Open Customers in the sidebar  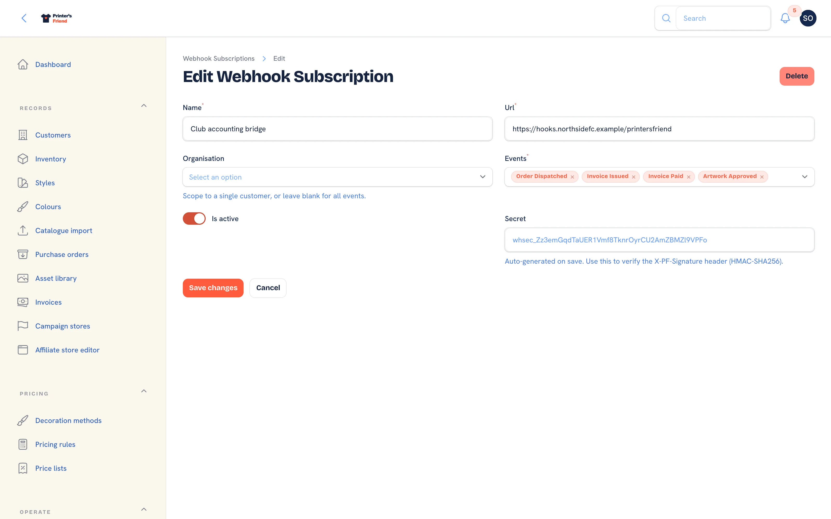tap(53, 135)
